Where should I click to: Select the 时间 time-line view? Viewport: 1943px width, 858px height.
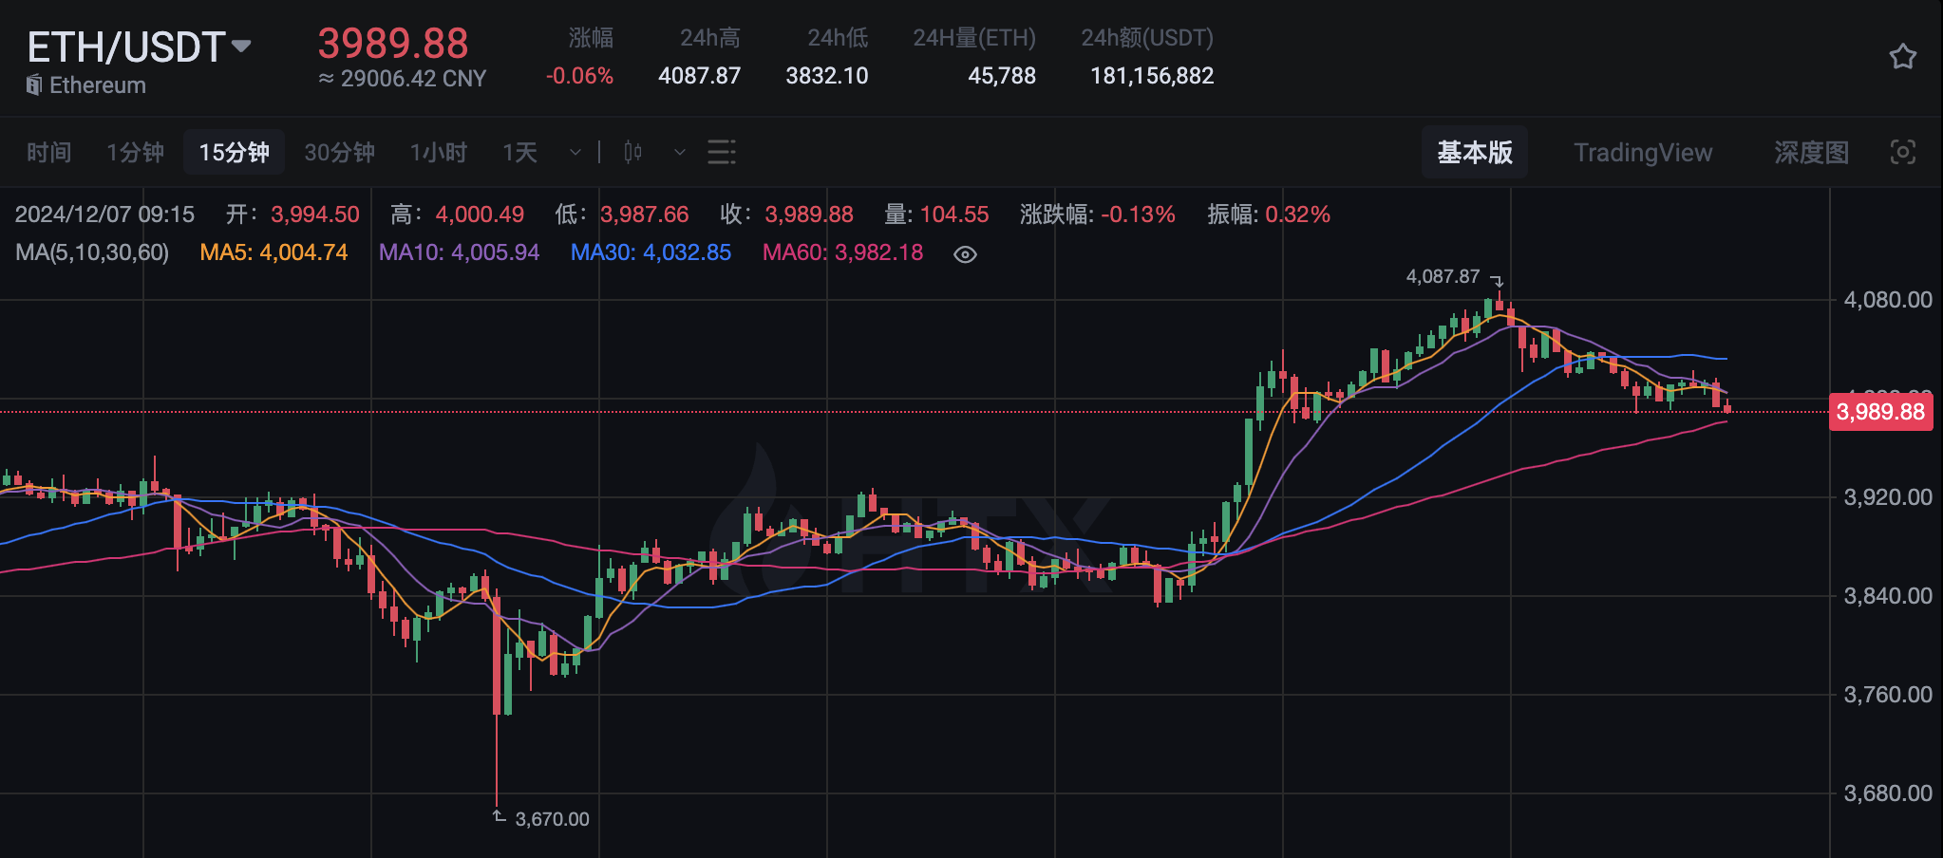pyautogui.click(x=48, y=152)
